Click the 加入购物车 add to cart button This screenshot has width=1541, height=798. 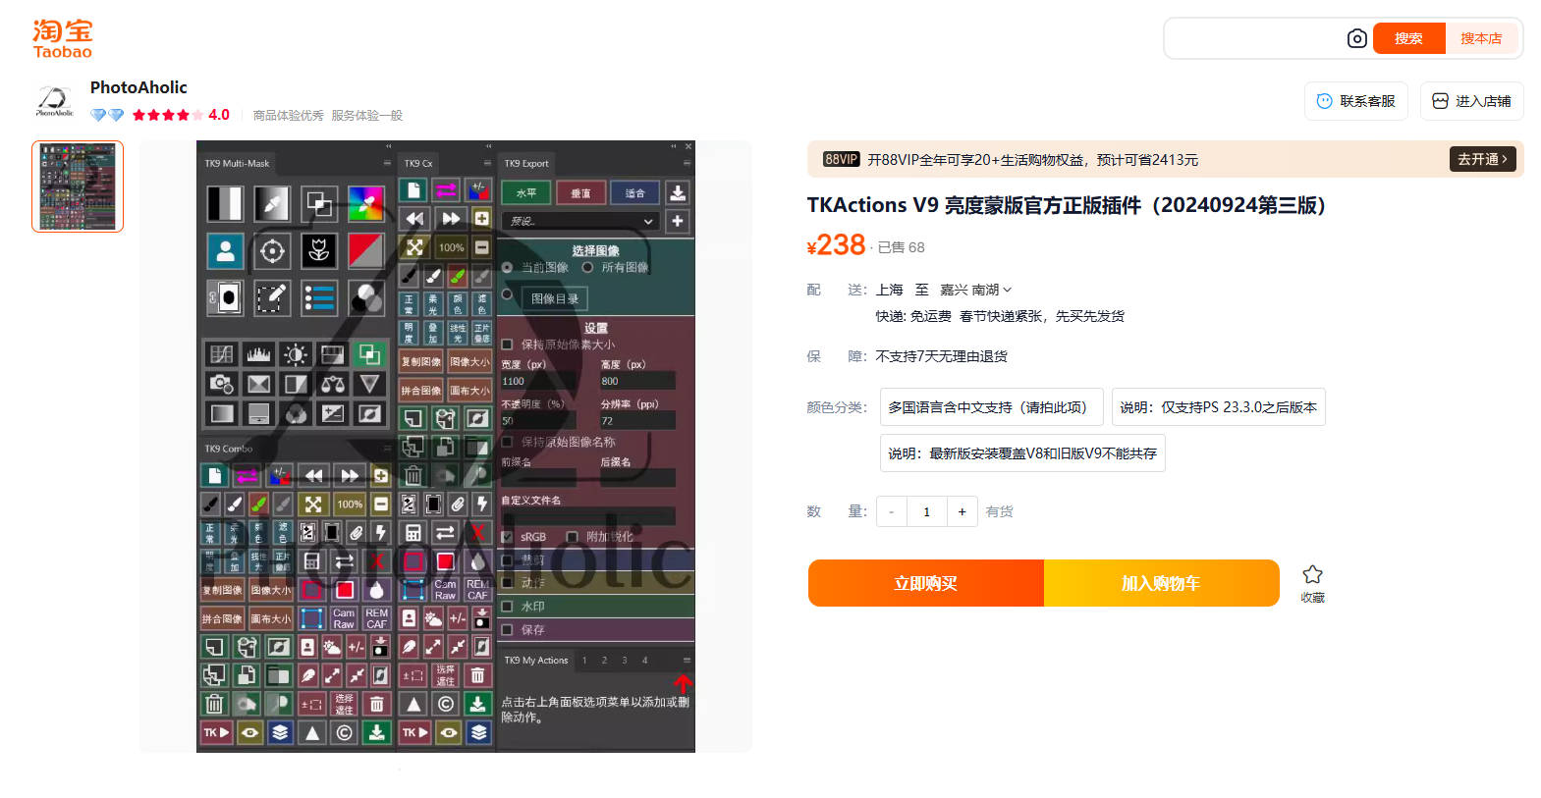tap(1161, 583)
